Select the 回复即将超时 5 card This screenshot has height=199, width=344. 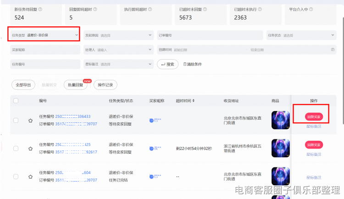pyautogui.click(x=91, y=14)
